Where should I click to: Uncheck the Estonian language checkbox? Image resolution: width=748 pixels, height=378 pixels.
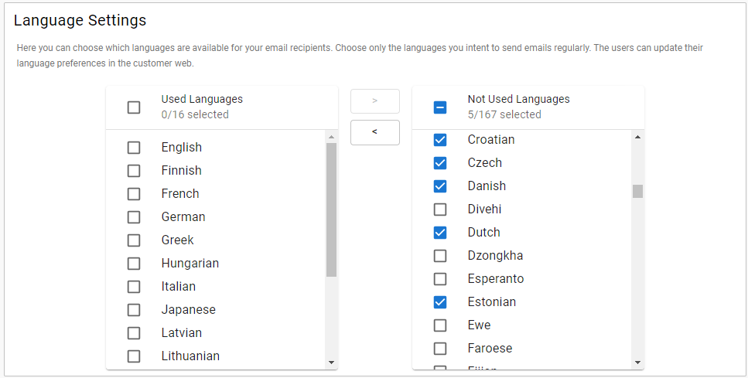440,302
